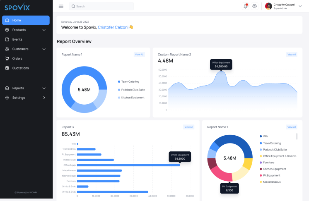Click the Events calendar icon in sidebar

7,39
